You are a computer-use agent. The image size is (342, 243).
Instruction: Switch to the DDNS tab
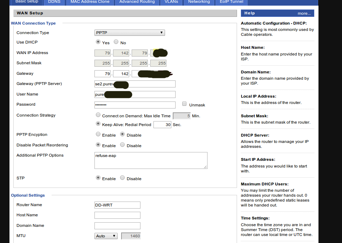[x=54, y=2]
